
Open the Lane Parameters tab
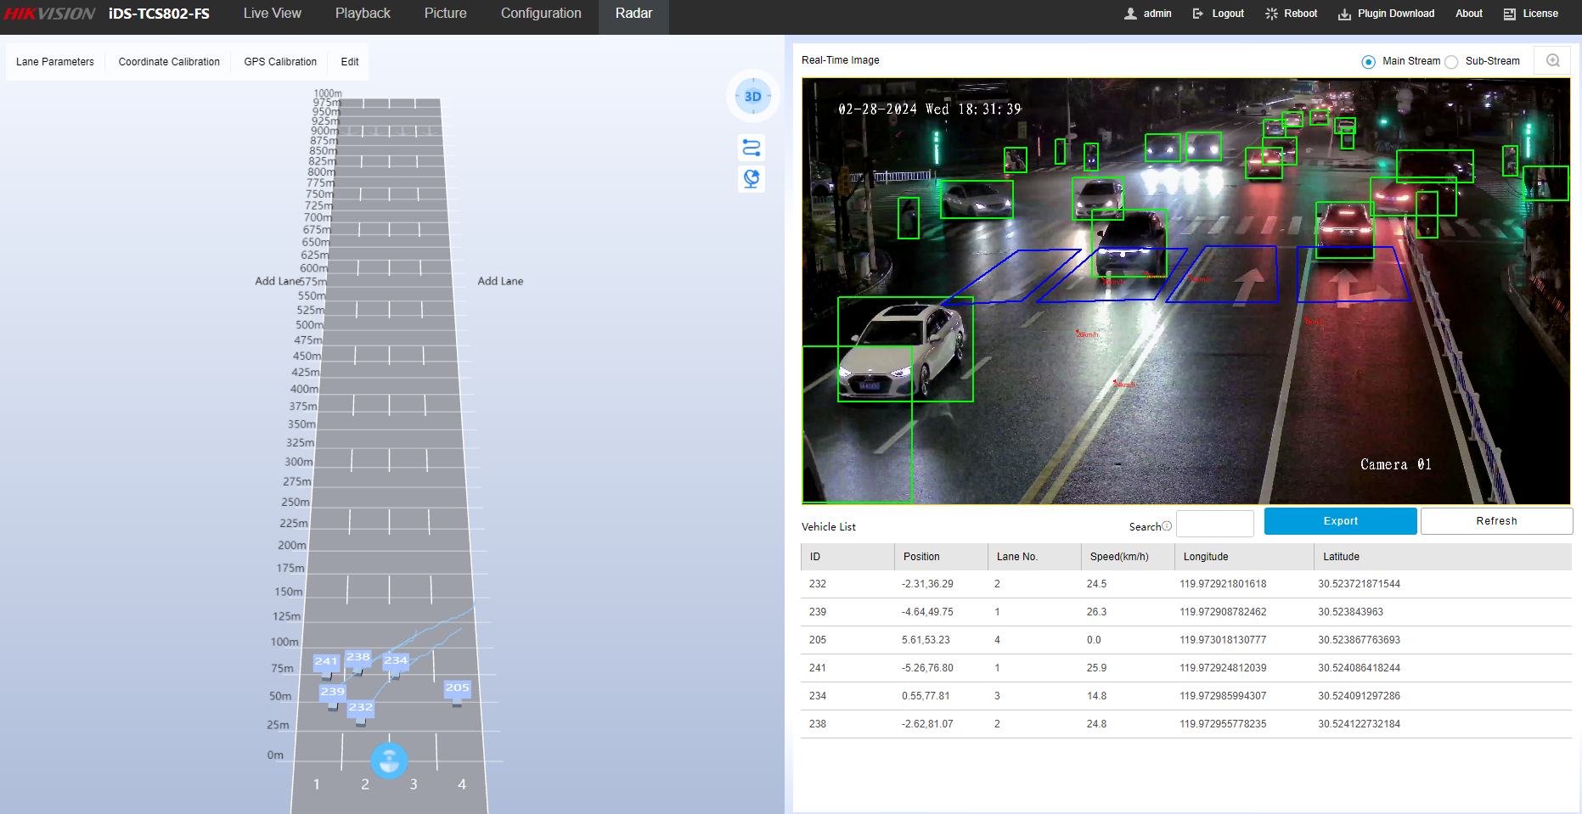tap(55, 62)
